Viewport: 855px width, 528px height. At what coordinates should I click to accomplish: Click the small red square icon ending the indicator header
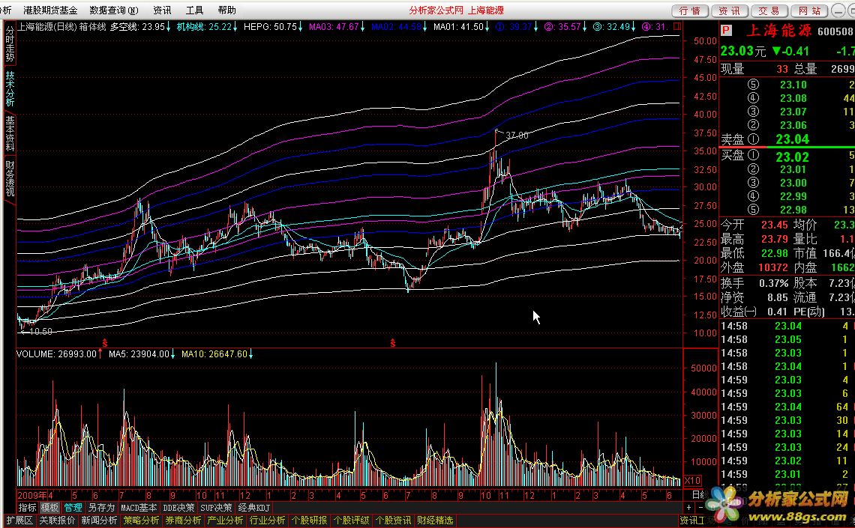pos(677,26)
